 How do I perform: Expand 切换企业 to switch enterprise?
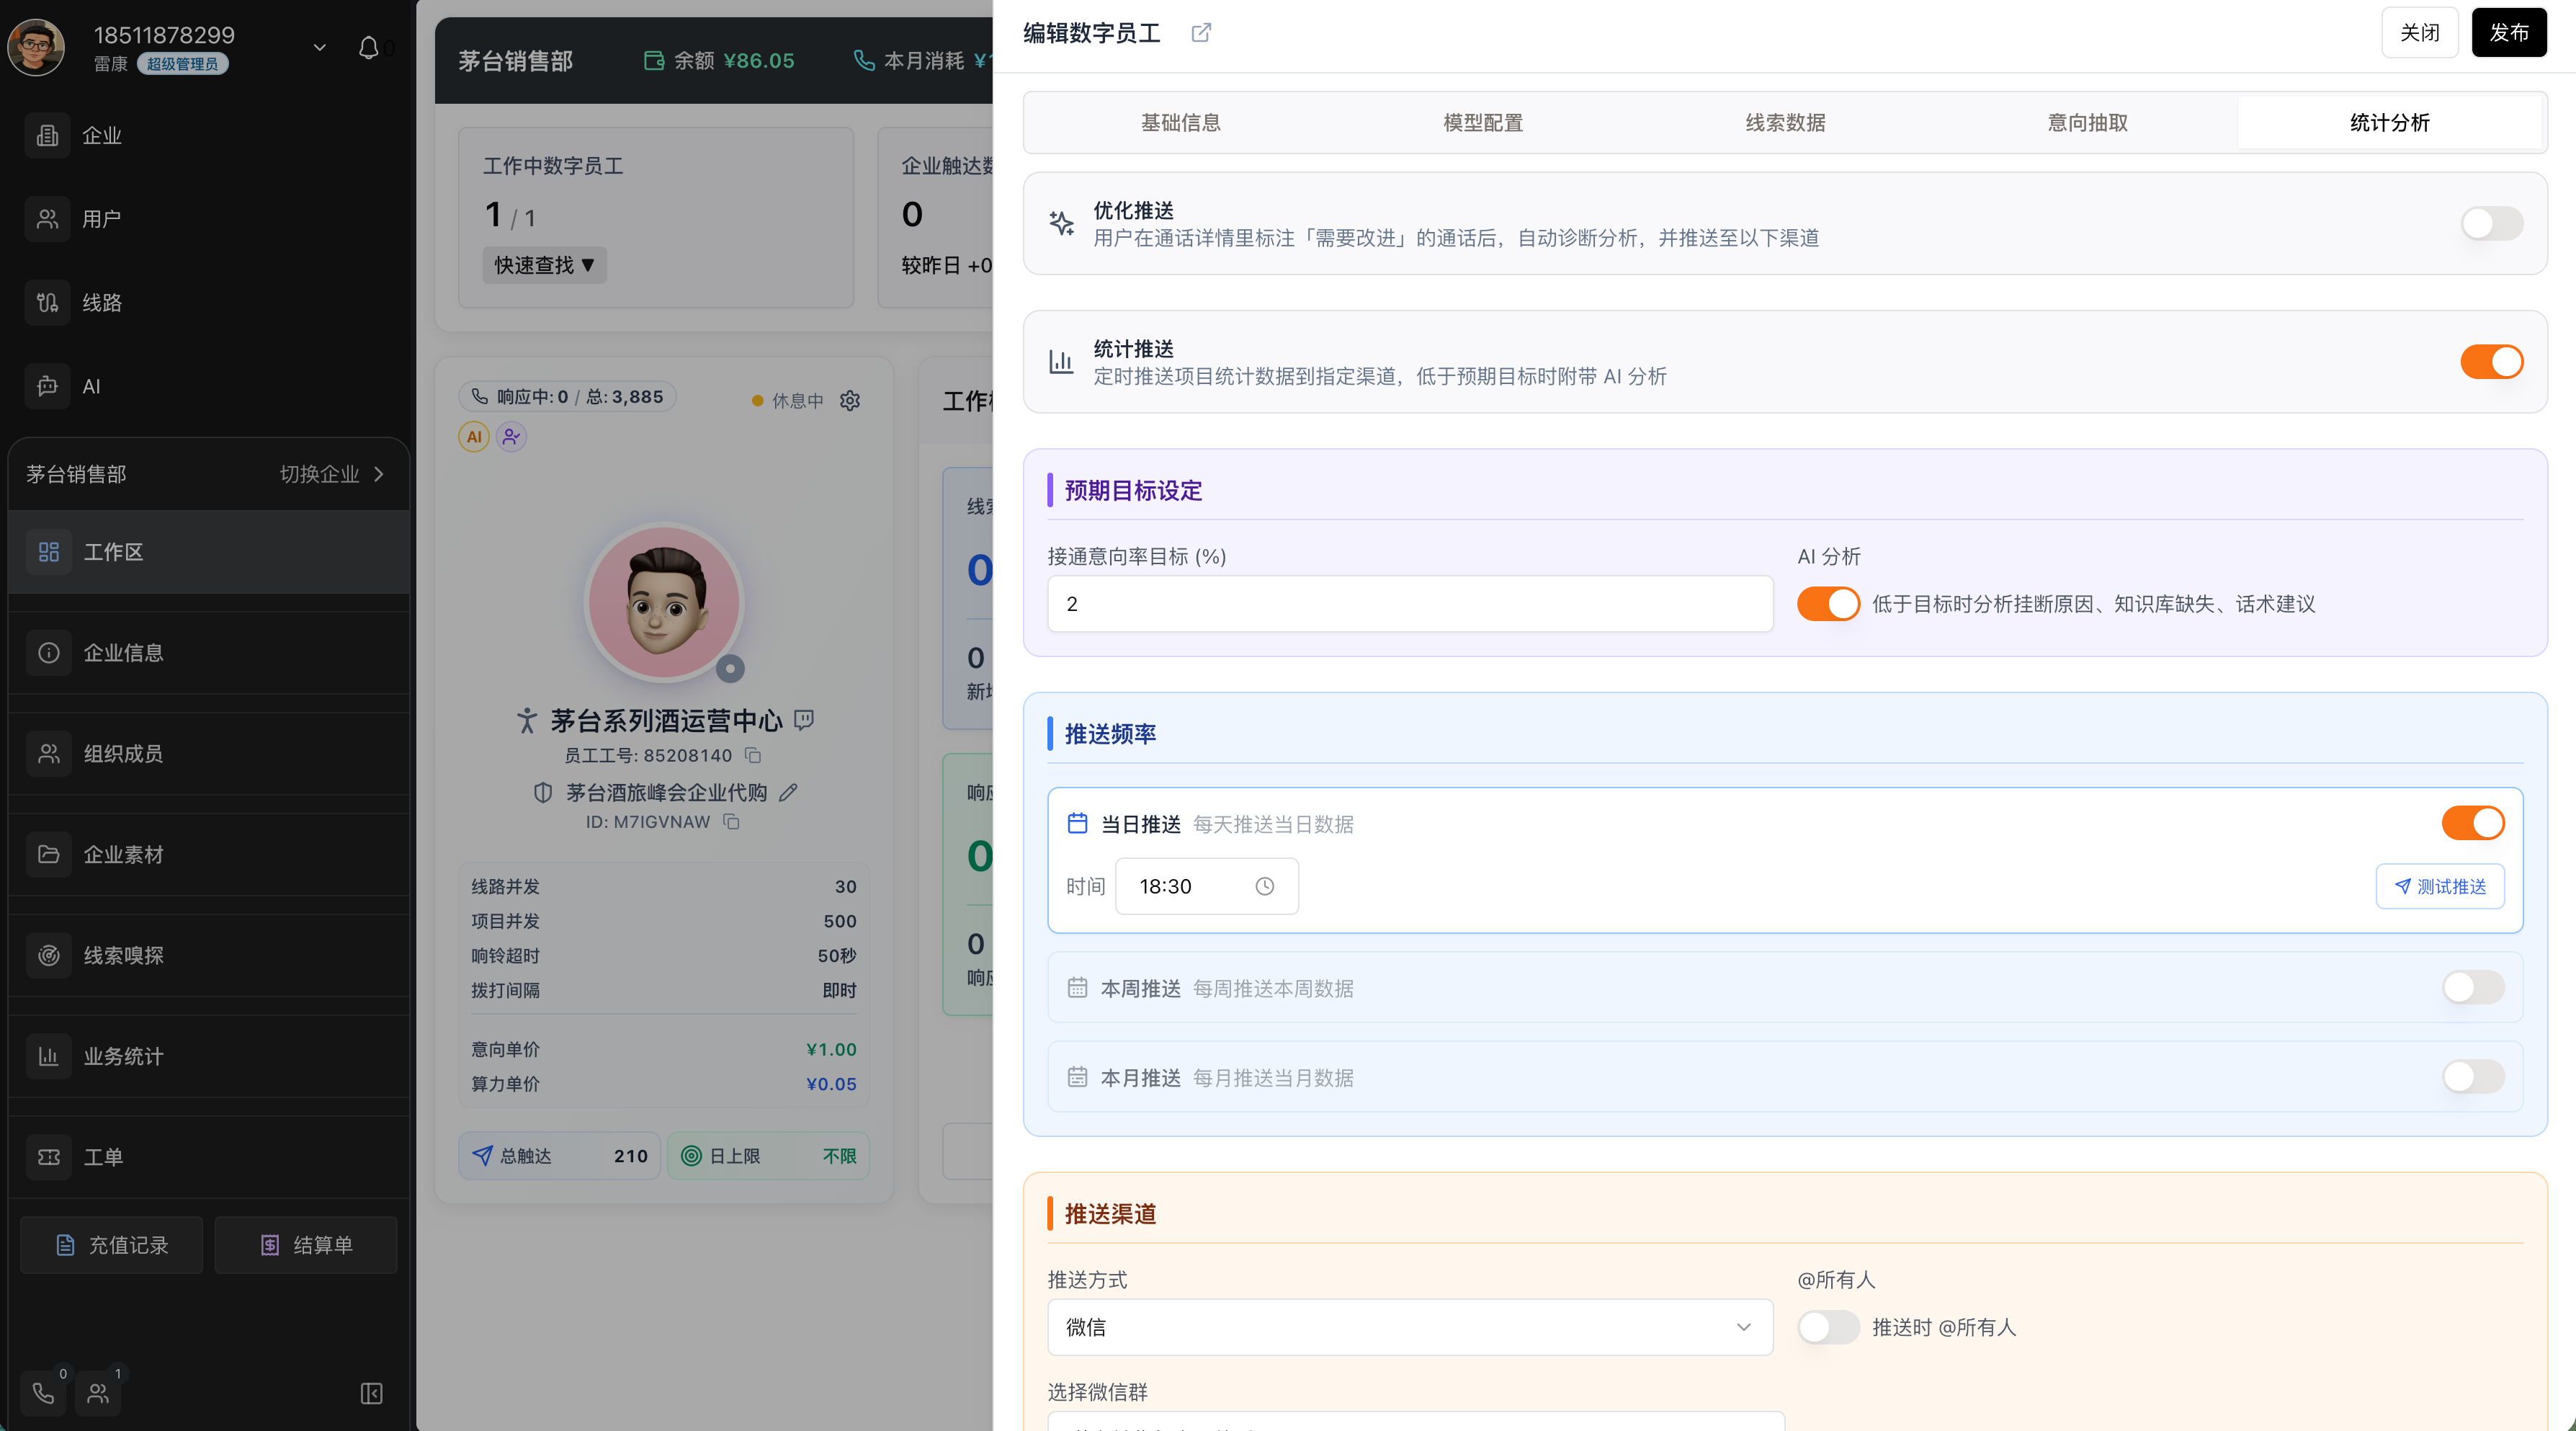coord(332,474)
